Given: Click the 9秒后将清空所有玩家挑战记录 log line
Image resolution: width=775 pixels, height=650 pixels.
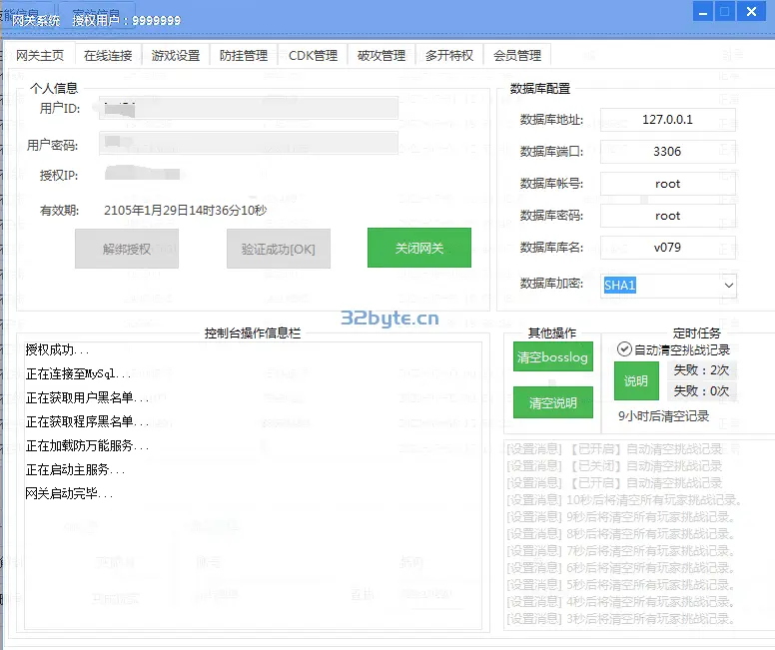Looking at the screenshot, I should (x=621, y=517).
